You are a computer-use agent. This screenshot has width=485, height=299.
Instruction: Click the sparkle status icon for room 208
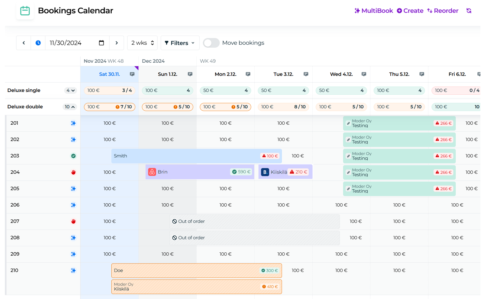click(x=73, y=238)
